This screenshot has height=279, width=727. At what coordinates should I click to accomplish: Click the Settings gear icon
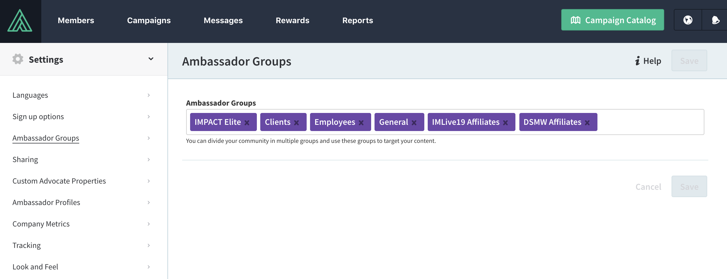coord(18,59)
